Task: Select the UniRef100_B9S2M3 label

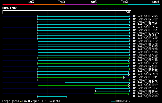Action: point(145,83)
